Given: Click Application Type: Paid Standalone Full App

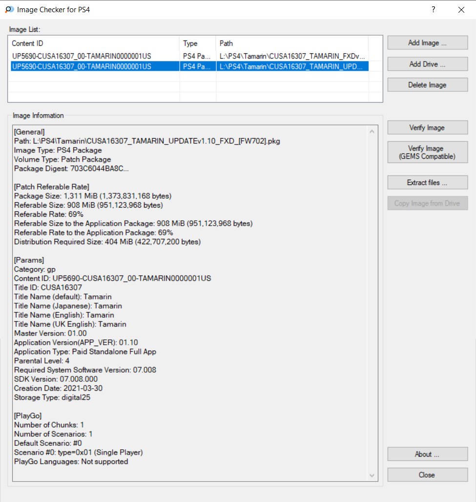Looking at the screenshot, I should coord(85,352).
